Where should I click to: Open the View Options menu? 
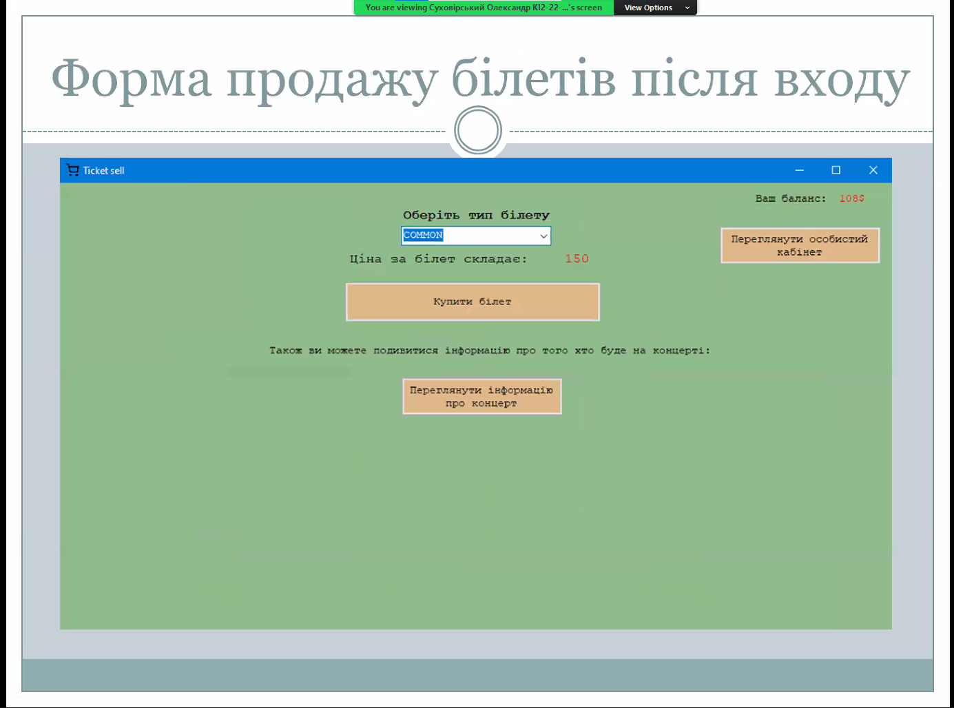[x=648, y=8]
